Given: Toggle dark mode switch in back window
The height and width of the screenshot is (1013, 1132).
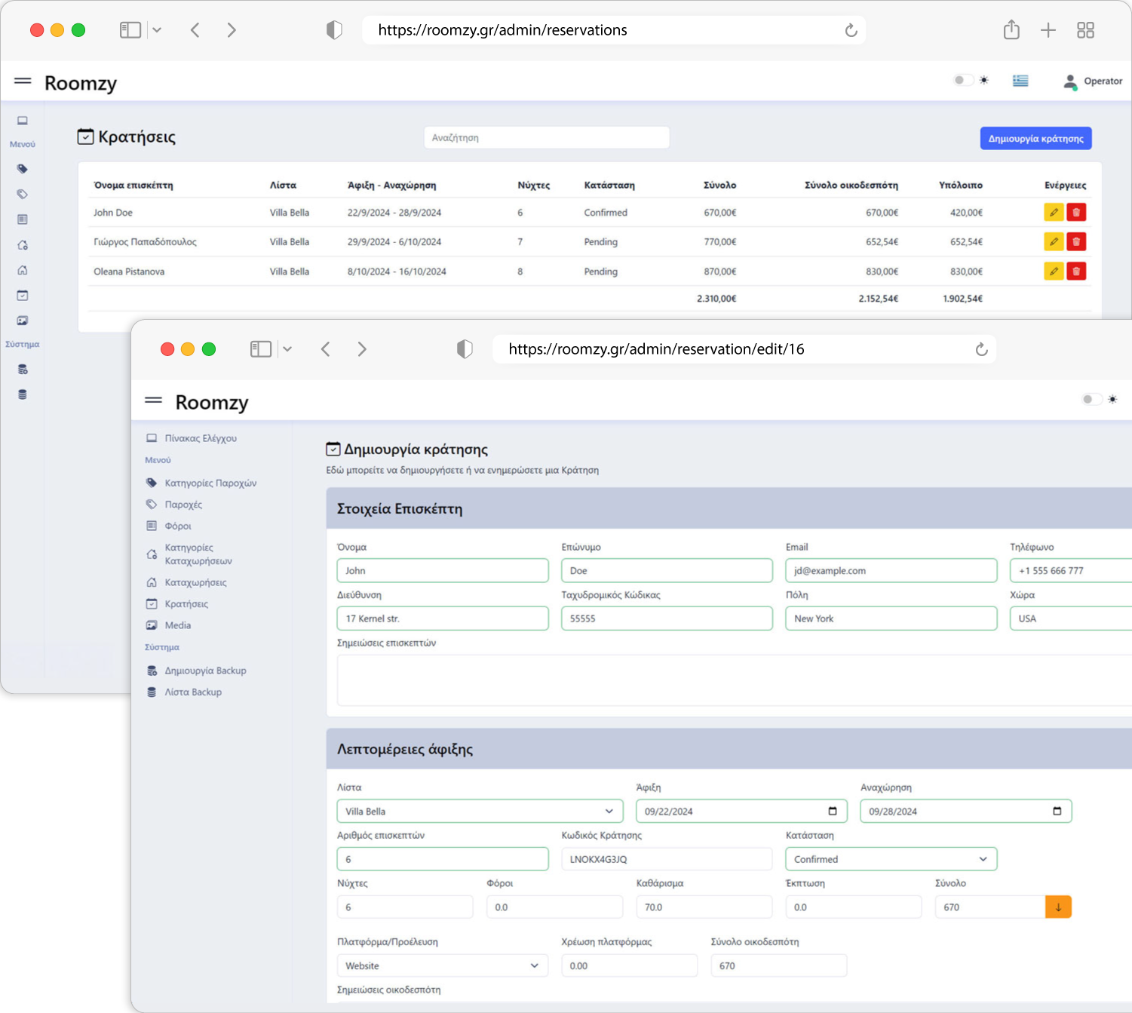Looking at the screenshot, I should coord(962,81).
